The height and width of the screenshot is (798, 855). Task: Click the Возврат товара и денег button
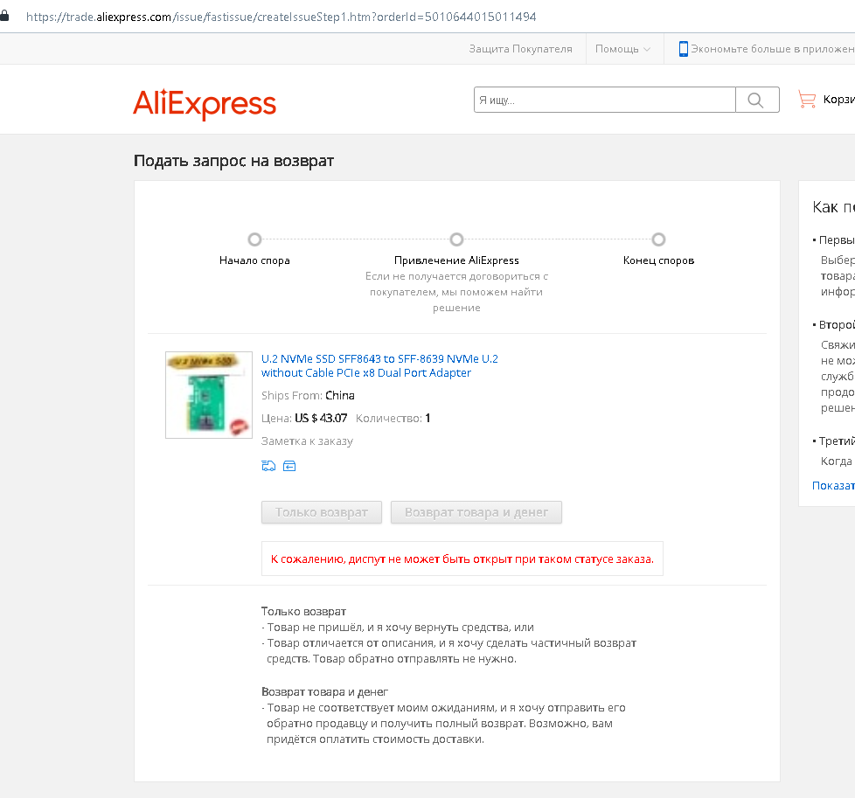476,512
